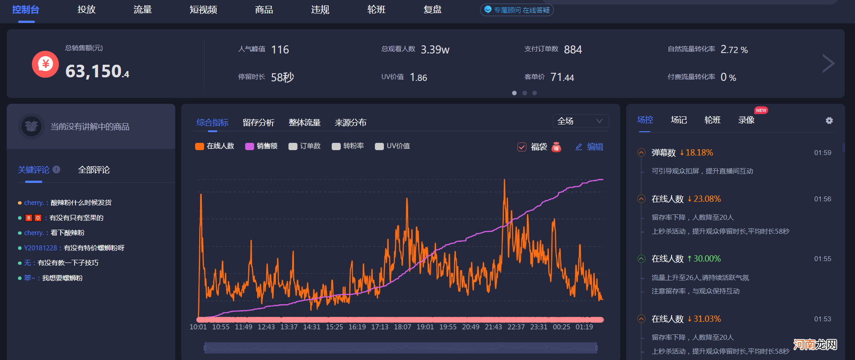Viewport: 855px width, 360px height.
Task: Click comment 有没有只有坚果的
Action: pos(76,218)
